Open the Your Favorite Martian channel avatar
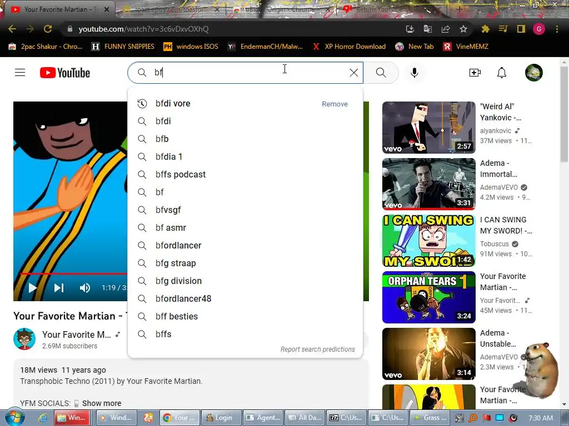The height and width of the screenshot is (426, 569). (24, 339)
